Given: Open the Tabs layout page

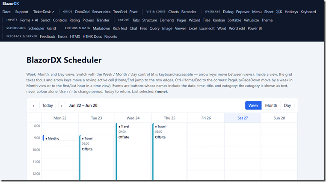Looking at the screenshot, I should tap(136, 20).
